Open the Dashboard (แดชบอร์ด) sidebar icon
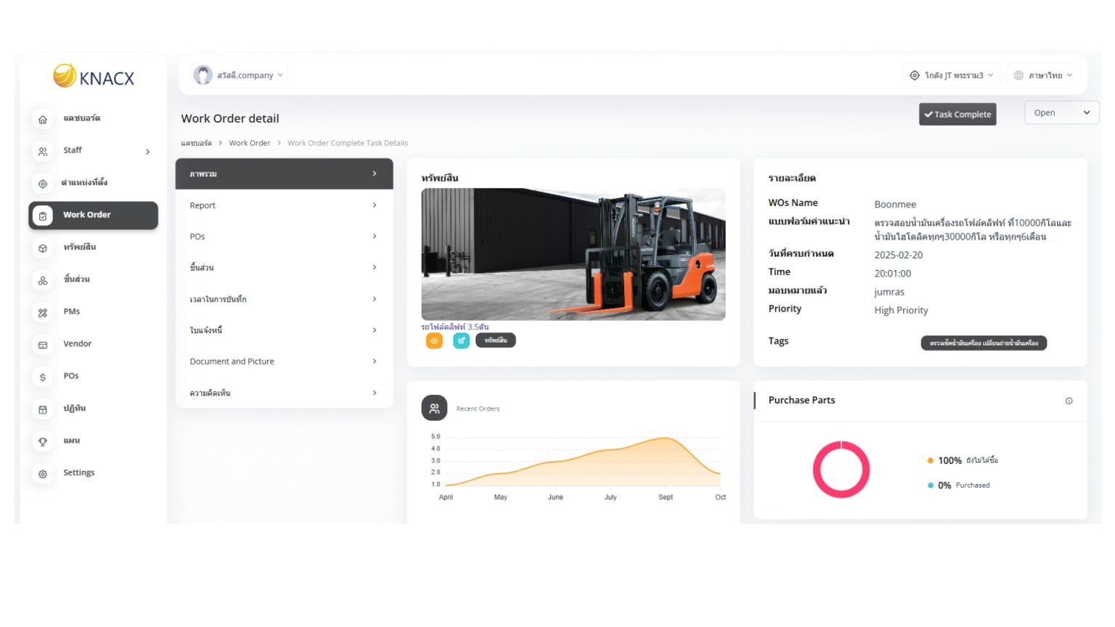 click(43, 118)
